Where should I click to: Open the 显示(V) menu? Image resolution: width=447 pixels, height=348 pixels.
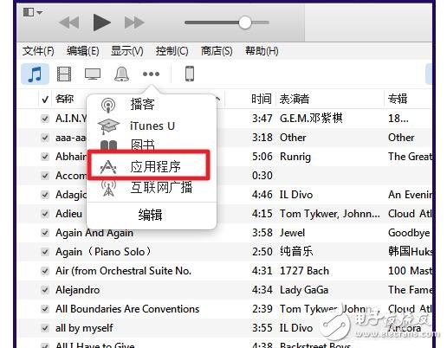pyautogui.click(x=127, y=51)
